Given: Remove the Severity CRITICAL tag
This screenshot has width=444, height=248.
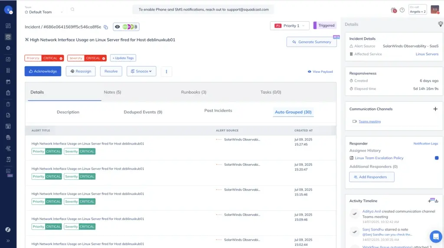Looking at the screenshot, I should [x=104, y=58].
